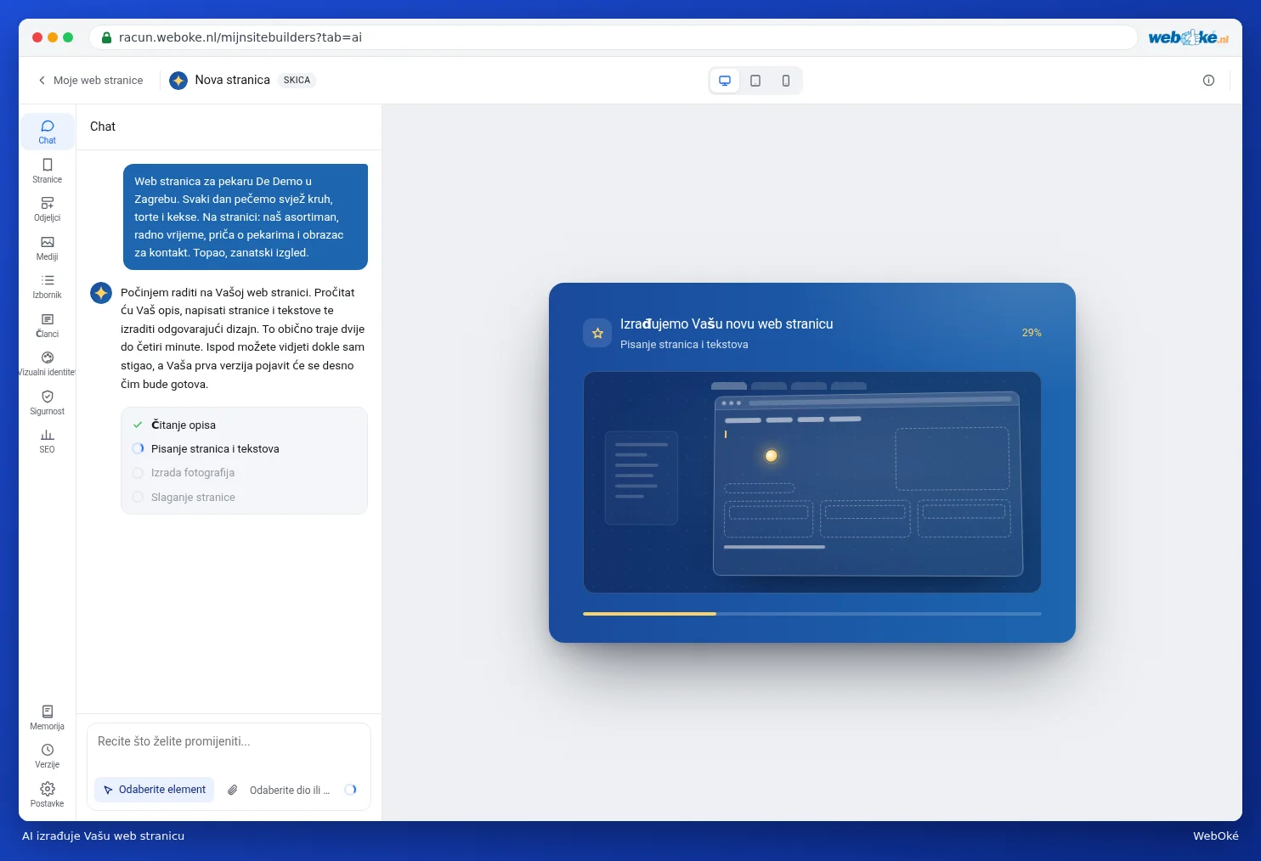Open the Izbornik sidebar item
1261x861 pixels.
tap(48, 286)
